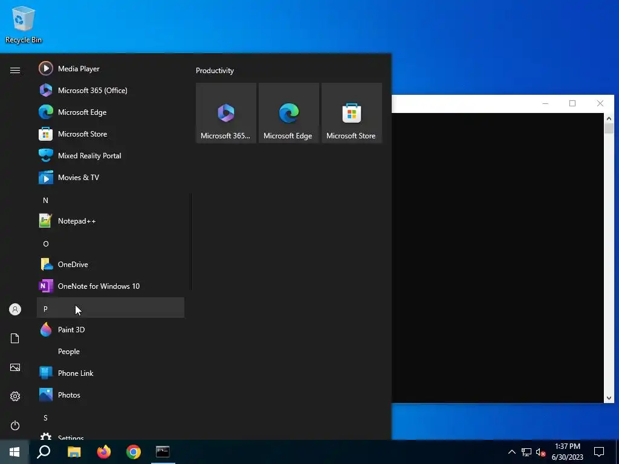Open Phone Link app
This screenshot has height=464, width=619.
tap(111, 373)
